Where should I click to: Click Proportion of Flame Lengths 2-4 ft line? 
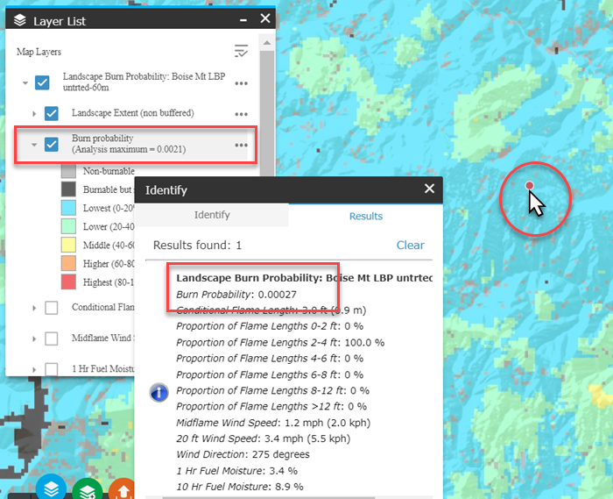pos(280,342)
